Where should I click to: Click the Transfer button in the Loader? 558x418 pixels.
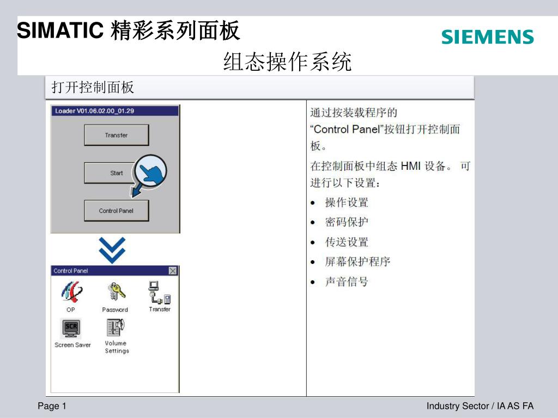[x=117, y=135]
